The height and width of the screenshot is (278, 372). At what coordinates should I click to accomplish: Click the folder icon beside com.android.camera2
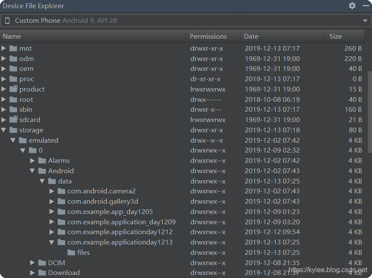tap(61, 191)
